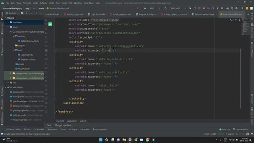
Task: Click the CRLF line separator indicator
Action: tap(214, 134)
